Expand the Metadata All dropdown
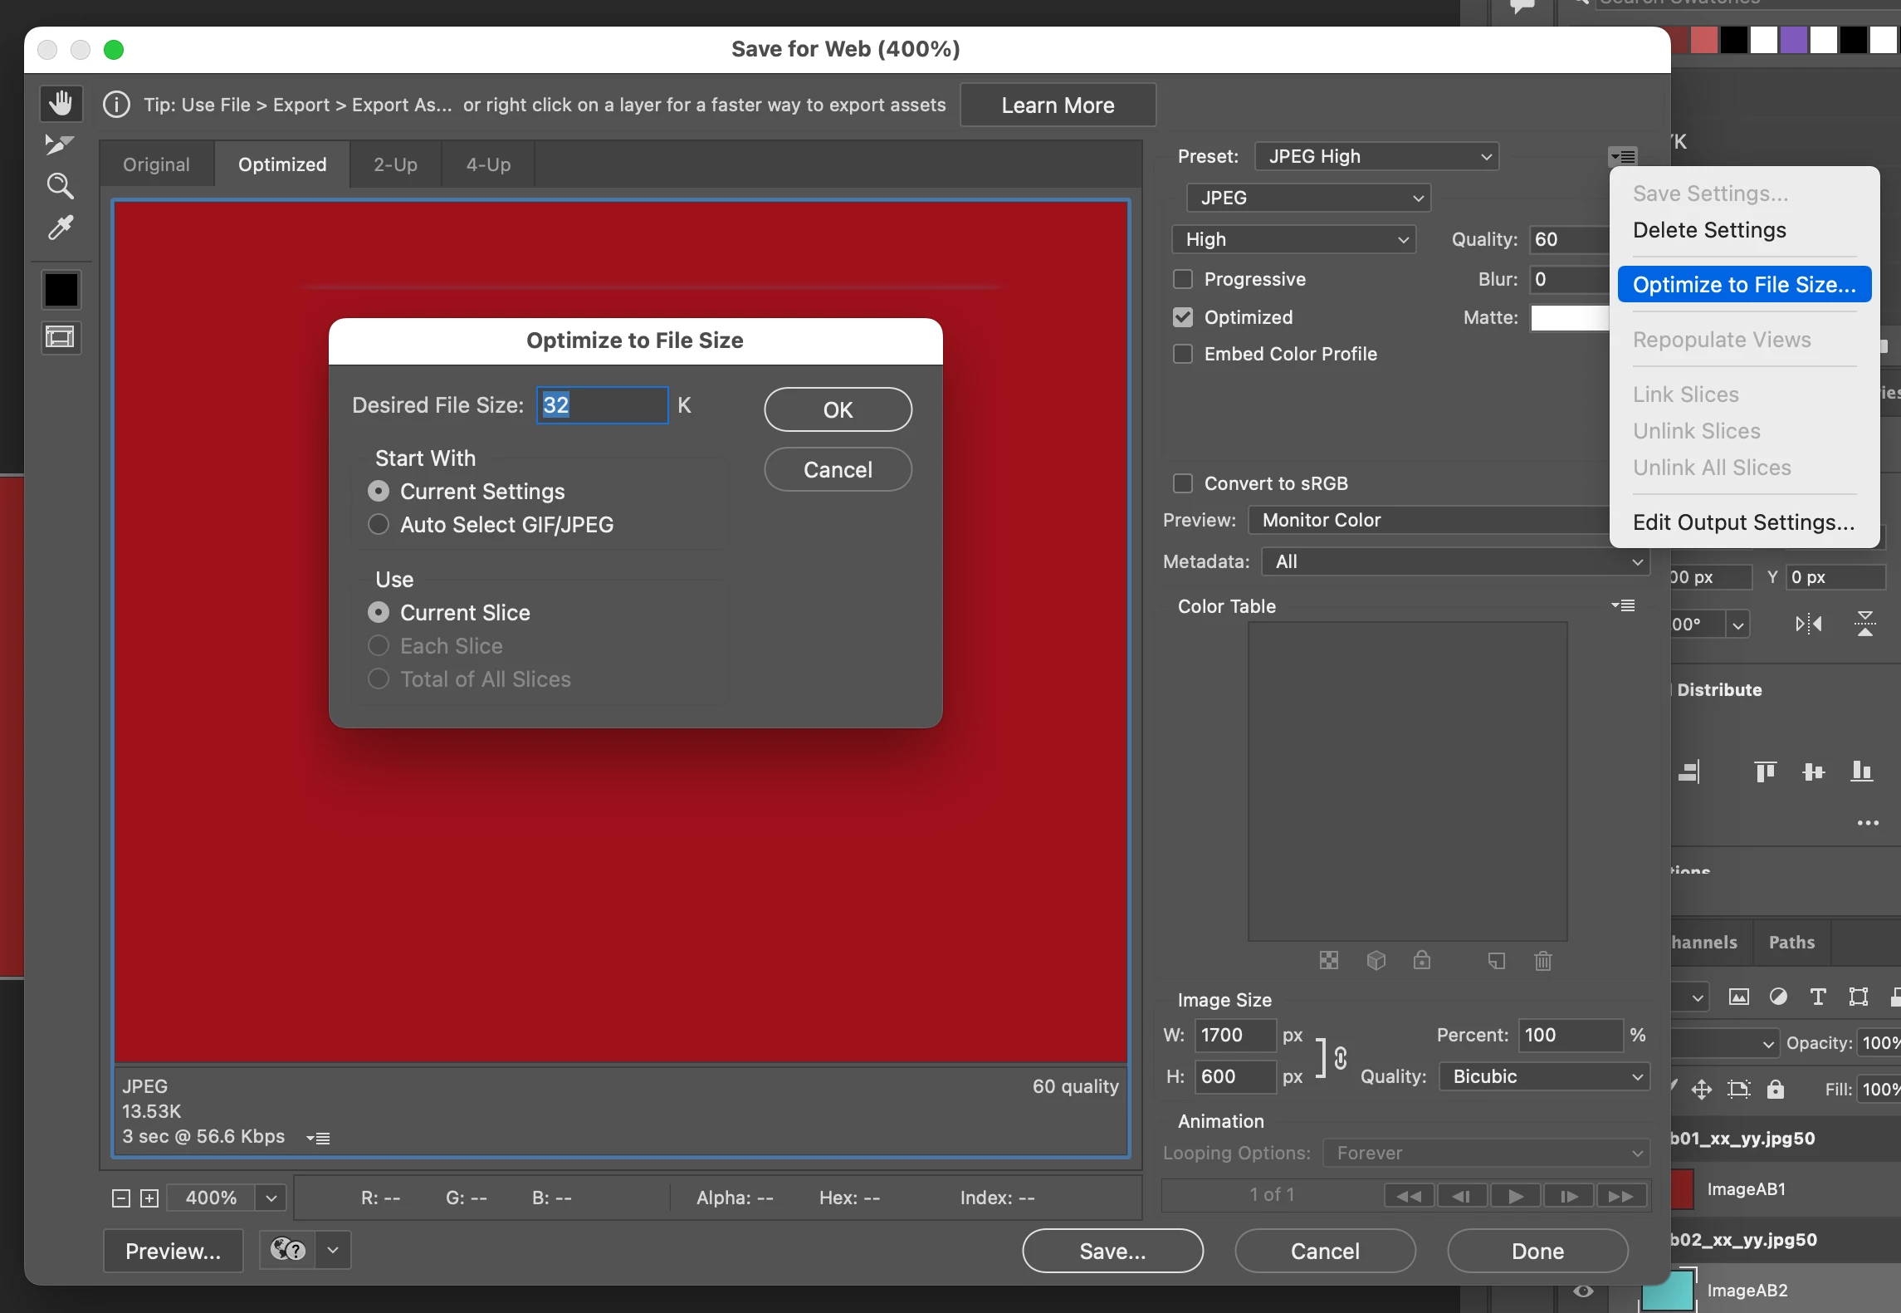This screenshot has width=1901, height=1313. 1456,561
